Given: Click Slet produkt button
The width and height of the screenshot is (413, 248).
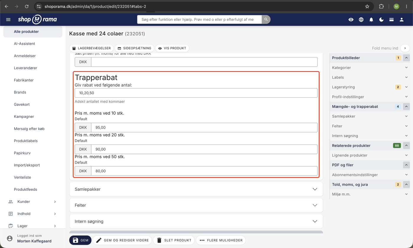Looking at the screenshot, I should 174,240.
